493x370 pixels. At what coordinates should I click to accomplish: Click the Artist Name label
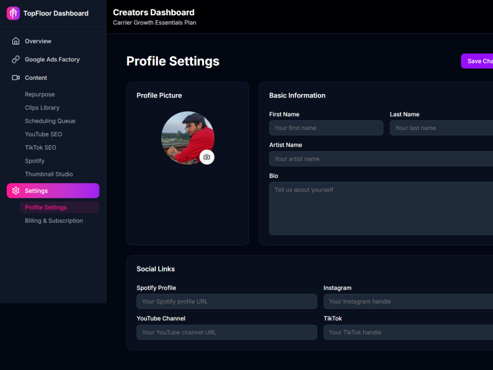(x=285, y=145)
